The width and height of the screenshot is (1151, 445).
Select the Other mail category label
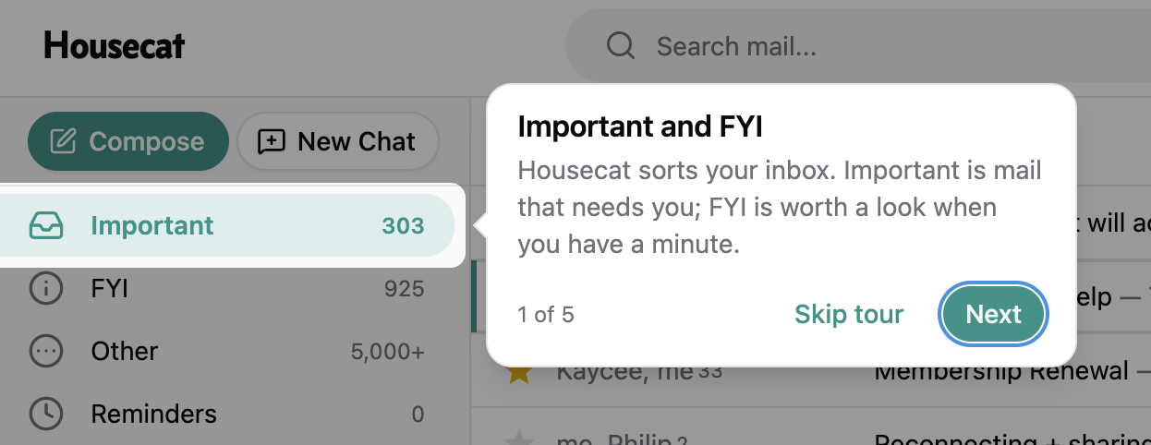pos(125,351)
